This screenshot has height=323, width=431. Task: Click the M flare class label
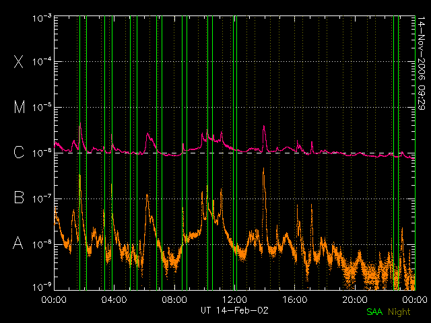click(20, 107)
